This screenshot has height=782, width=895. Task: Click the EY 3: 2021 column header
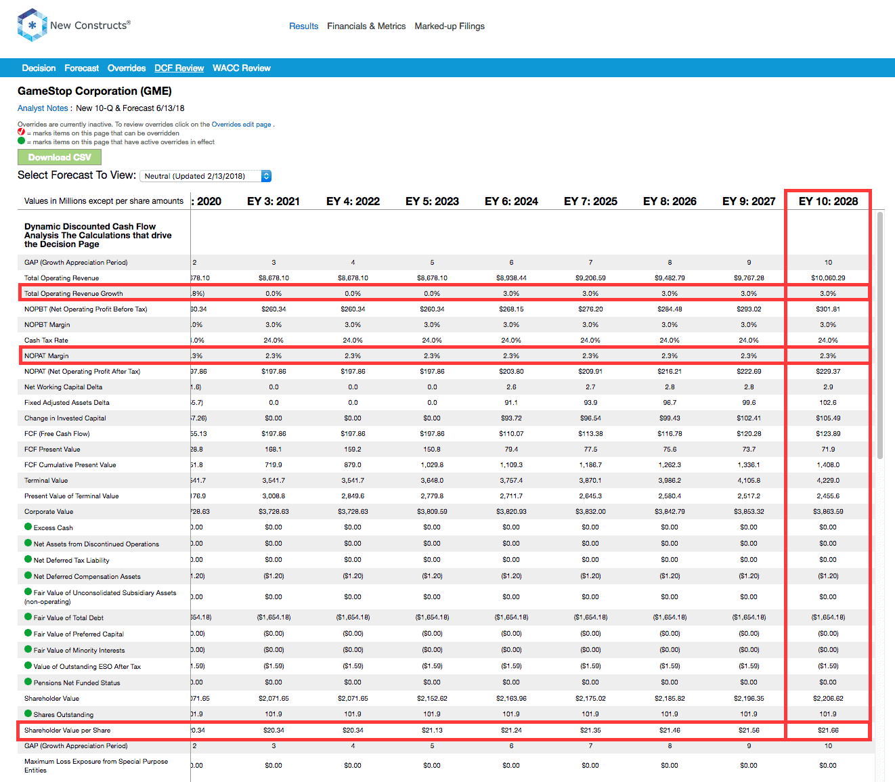(274, 201)
